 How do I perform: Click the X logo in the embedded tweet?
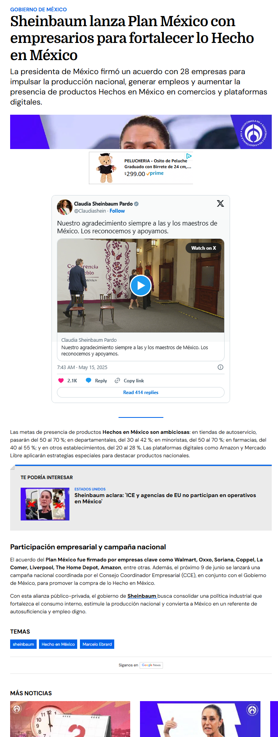coord(220,203)
